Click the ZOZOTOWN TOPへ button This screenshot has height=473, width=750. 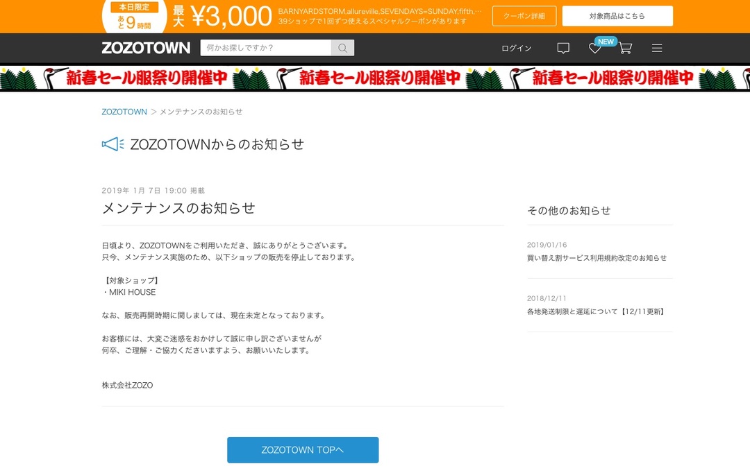click(x=303, y=449)
